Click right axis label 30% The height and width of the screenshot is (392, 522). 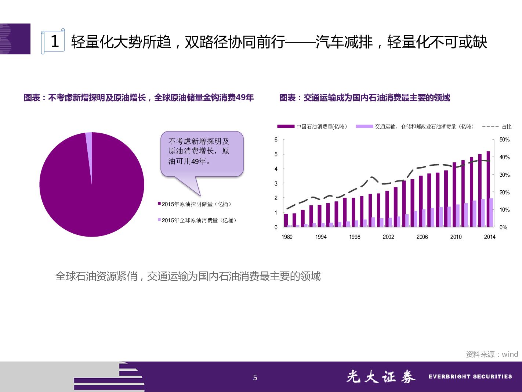(x=504, y=175)
